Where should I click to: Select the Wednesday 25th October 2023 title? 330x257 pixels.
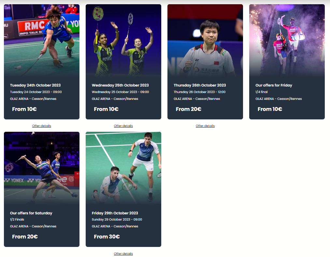[120, 85]
